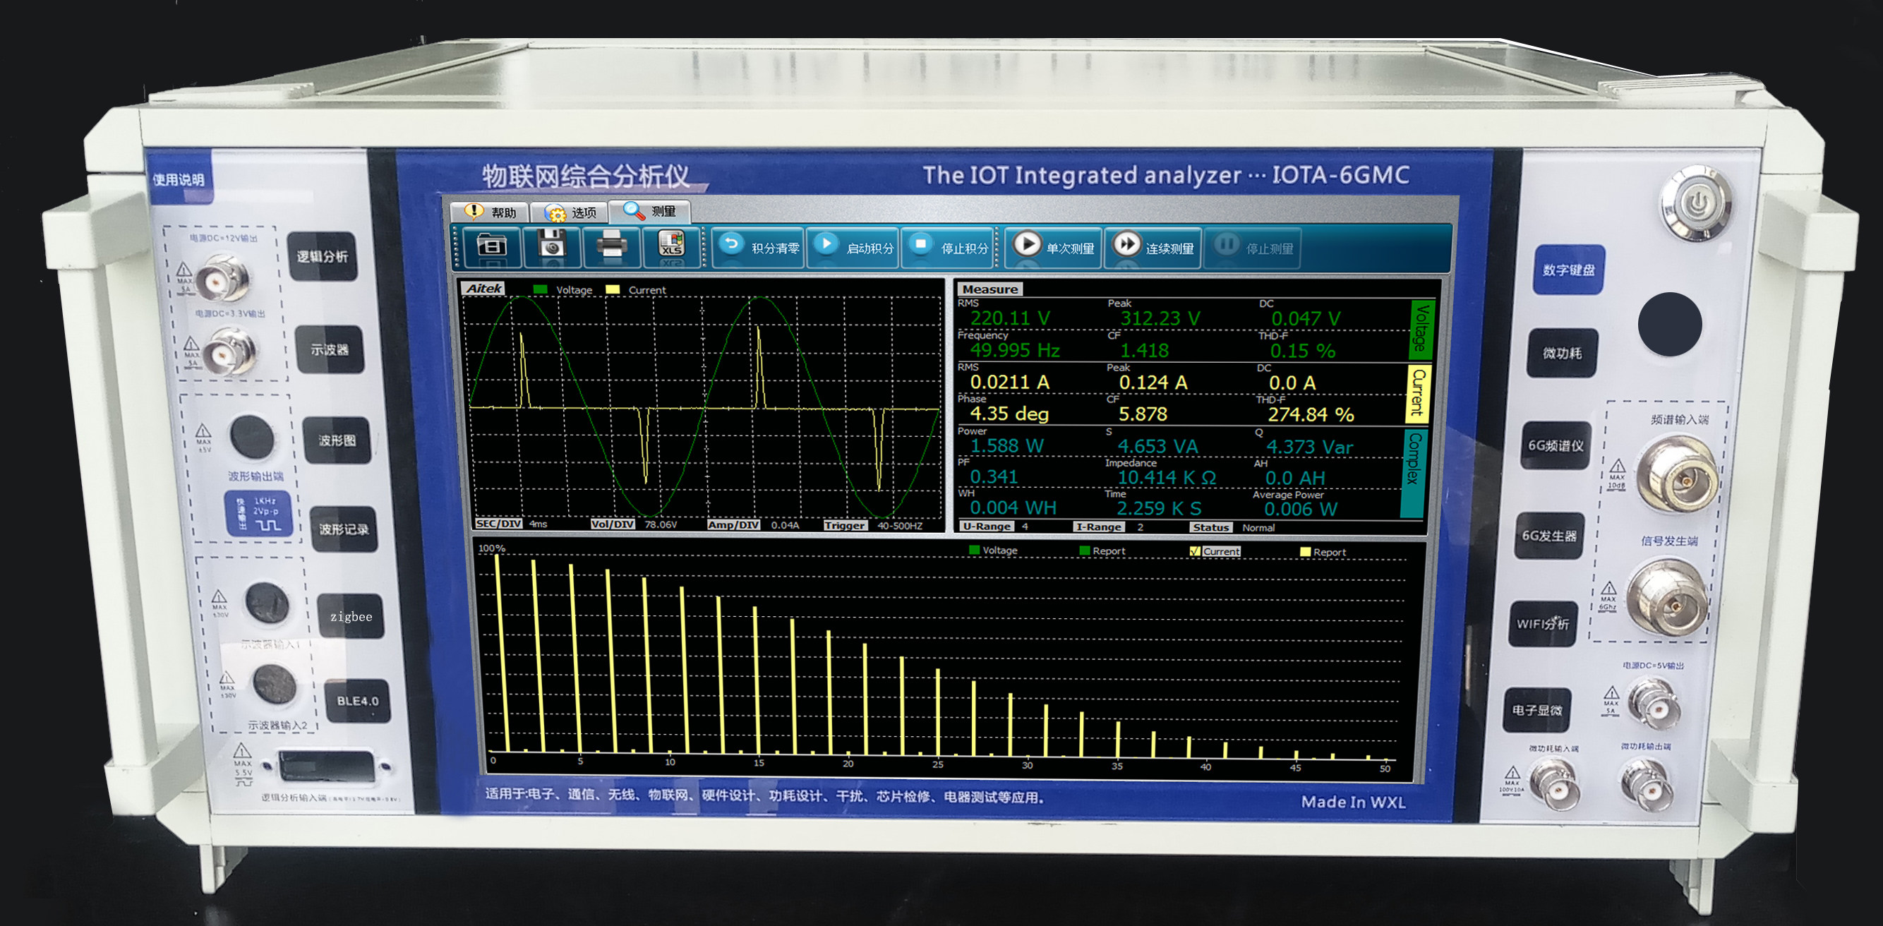
Task: Start continuous measurement 连续测量
Action: coord(1153,248)
